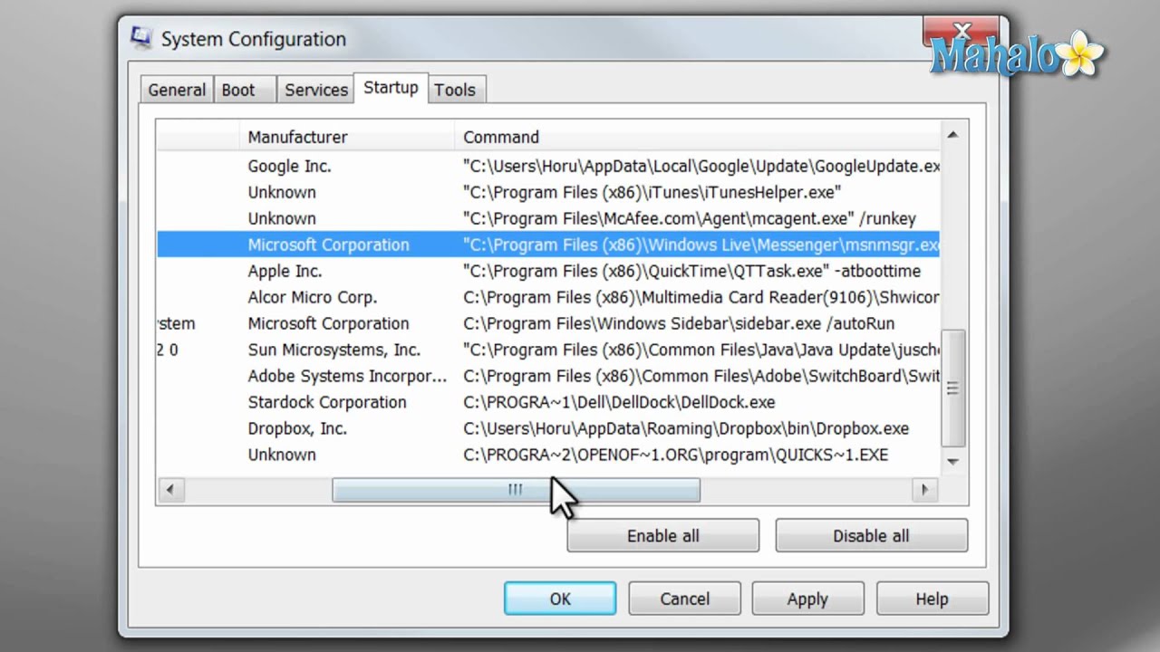This screenshot has height=652, width=1160.
Task: Click the vertical scrollbar down arrow
Action: 952,461
